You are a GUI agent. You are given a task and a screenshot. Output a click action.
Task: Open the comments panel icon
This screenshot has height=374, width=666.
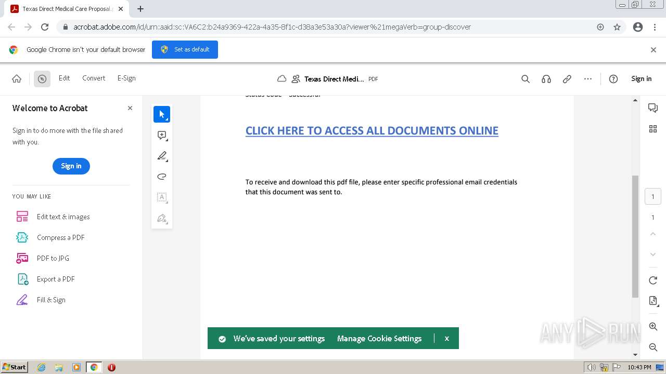pyautogui.click(x=653, y=108)
